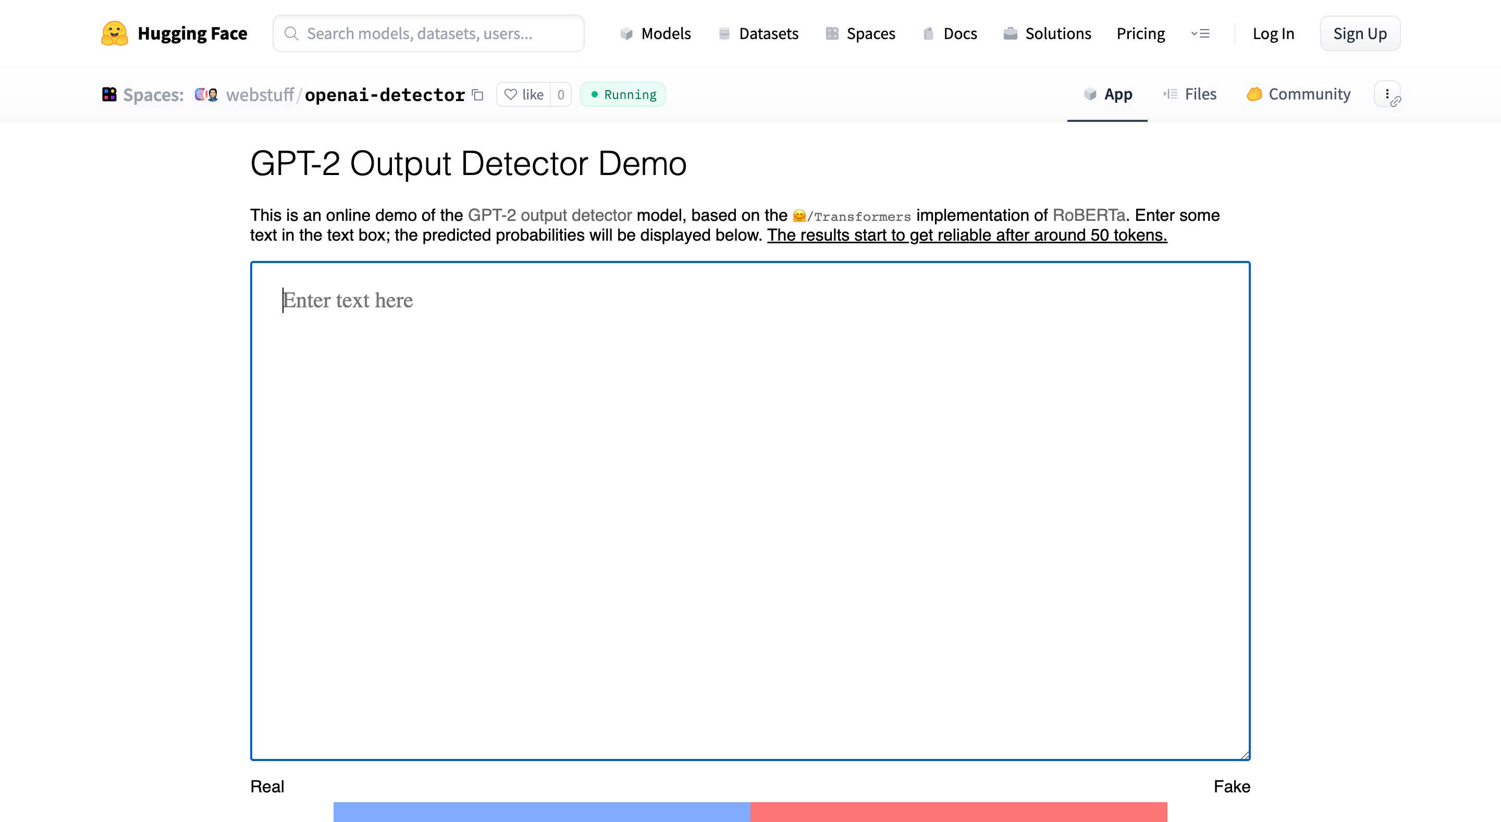Click the Sign Up button
This screenshot has height=822, width=1501.
point(1360,33)
